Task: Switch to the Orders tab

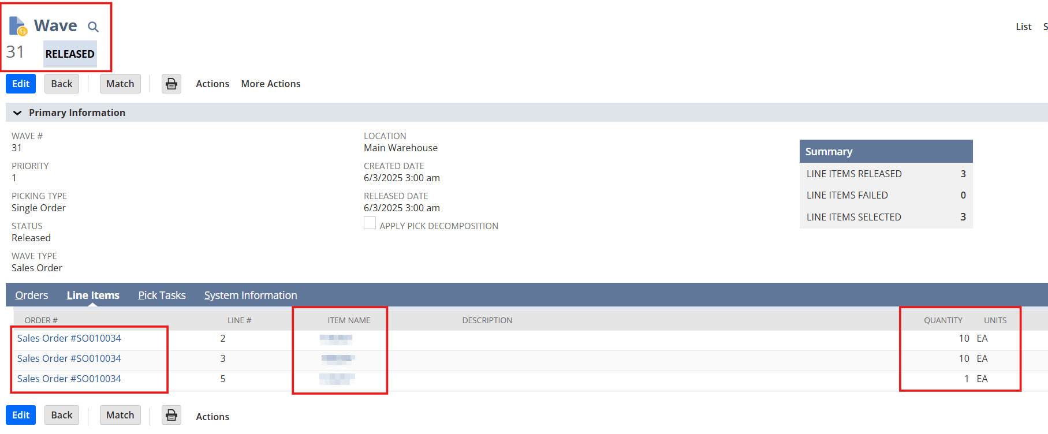Action: pos(32,295)
